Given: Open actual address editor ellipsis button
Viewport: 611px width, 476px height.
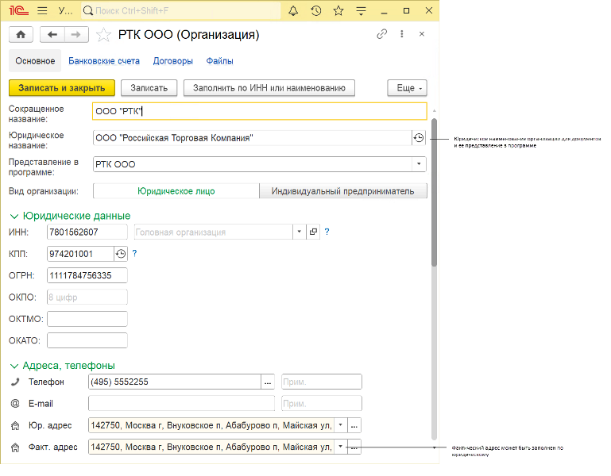Looking at the screenshot, I should click(354, 447).
